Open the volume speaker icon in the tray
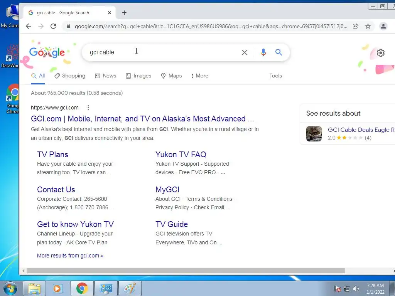 click(356, 289)
